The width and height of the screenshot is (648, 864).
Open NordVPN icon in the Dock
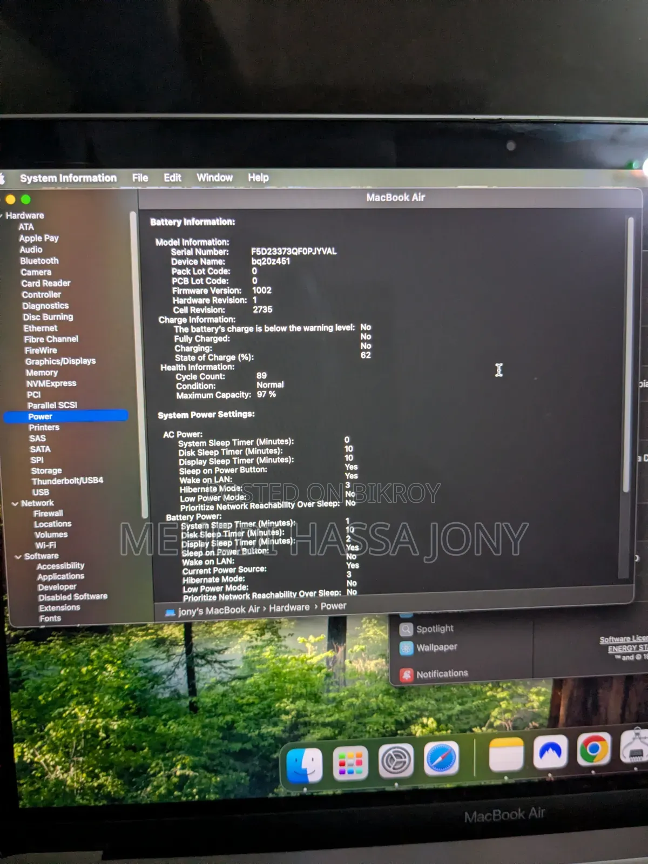tap(550, 751)
